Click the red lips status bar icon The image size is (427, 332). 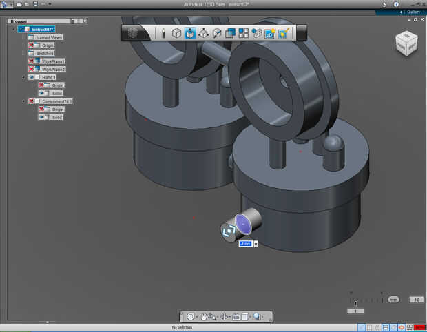point(401,327)
